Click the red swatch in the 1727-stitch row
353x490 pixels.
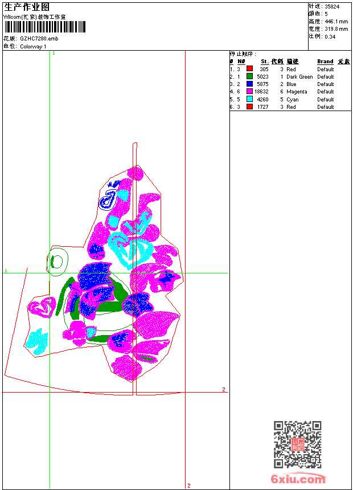249,107
